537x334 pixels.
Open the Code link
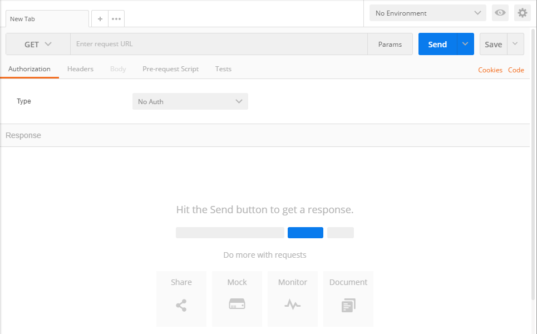click(516, 70)
